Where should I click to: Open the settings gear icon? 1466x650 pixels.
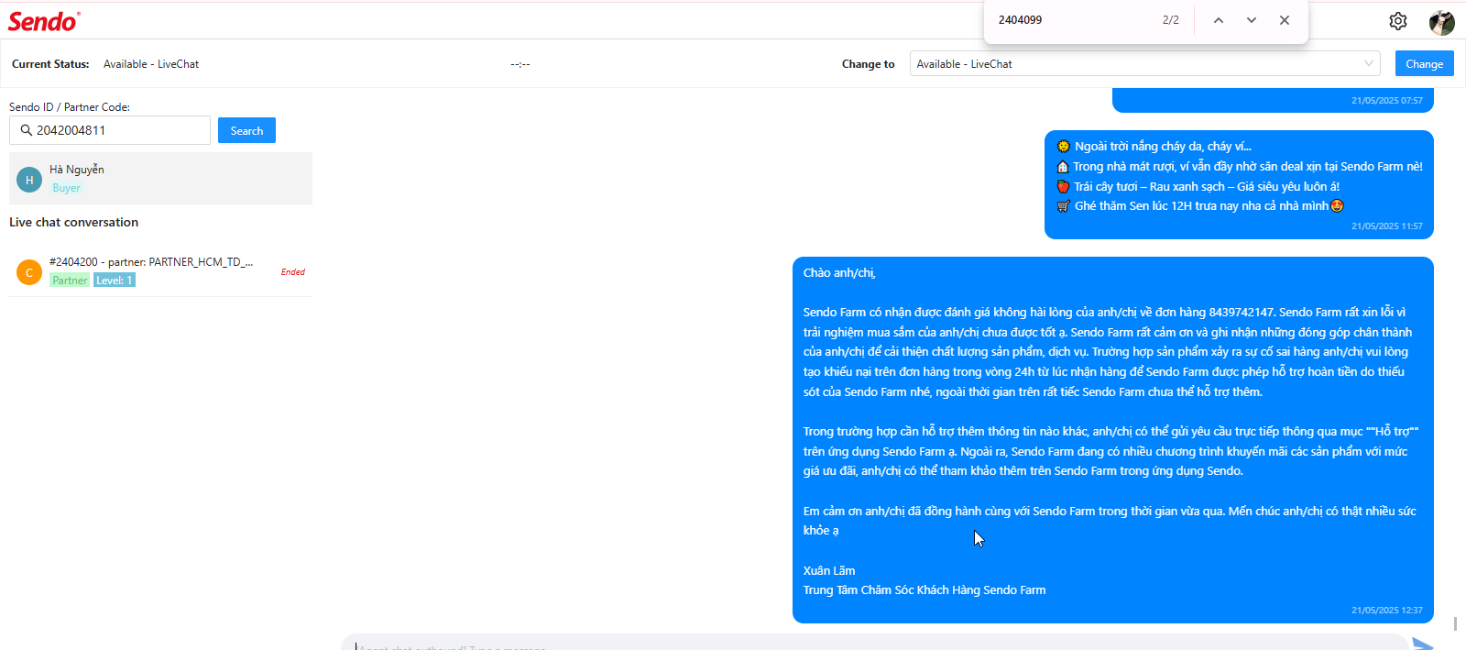click(x=1398, y=20)
